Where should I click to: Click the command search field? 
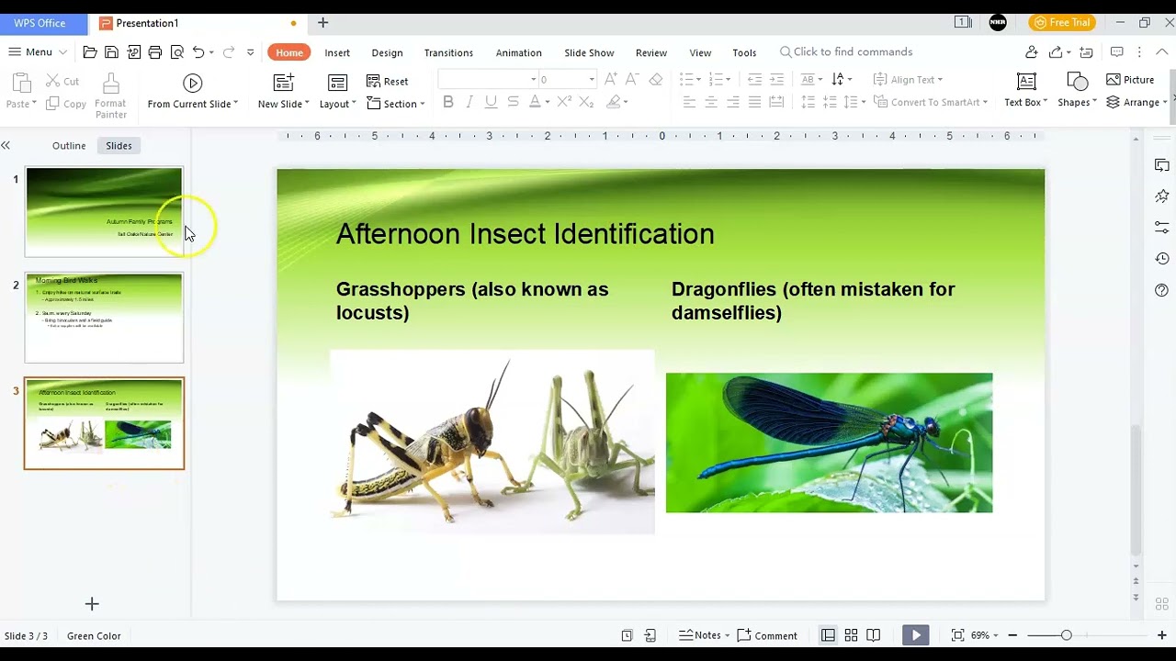[846, 52]
